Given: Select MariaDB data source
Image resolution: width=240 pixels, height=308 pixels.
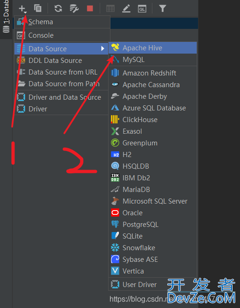Looking at the screenshot, I should coord(152,190).
